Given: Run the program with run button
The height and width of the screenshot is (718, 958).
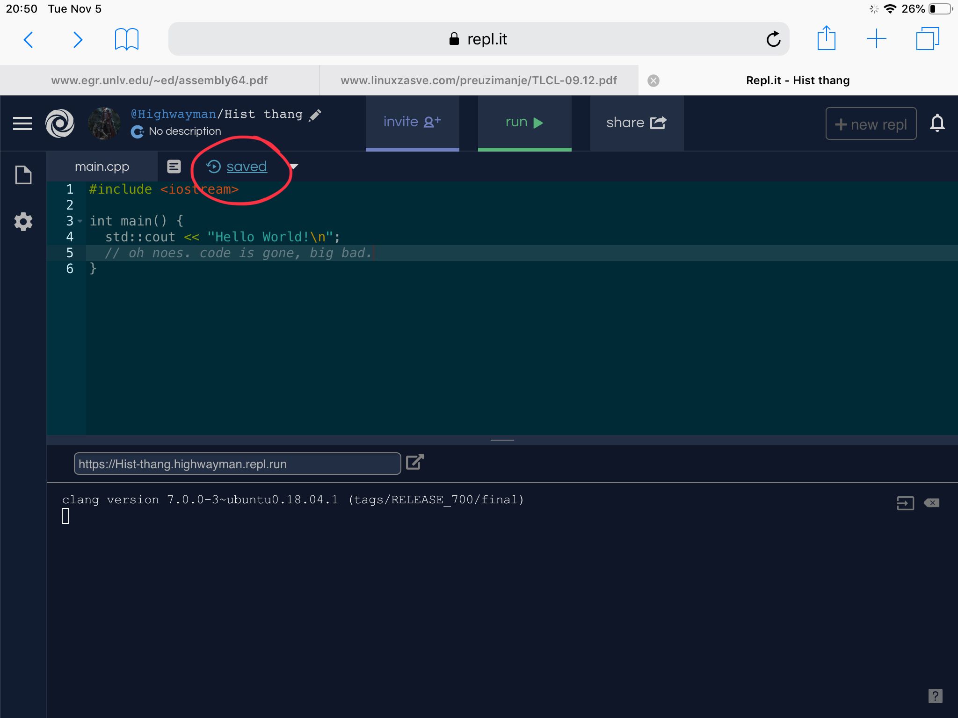Looking at the screenshot, I should coord(524,123).
